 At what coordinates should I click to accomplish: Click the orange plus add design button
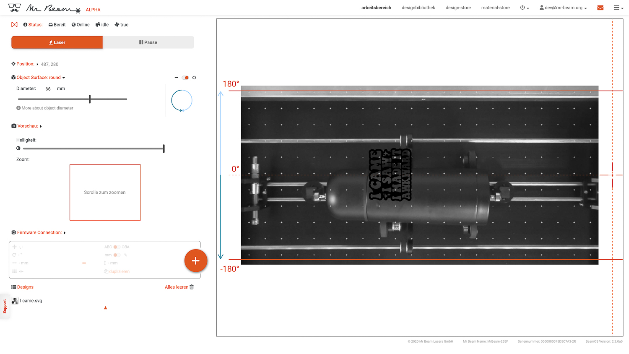196,260
